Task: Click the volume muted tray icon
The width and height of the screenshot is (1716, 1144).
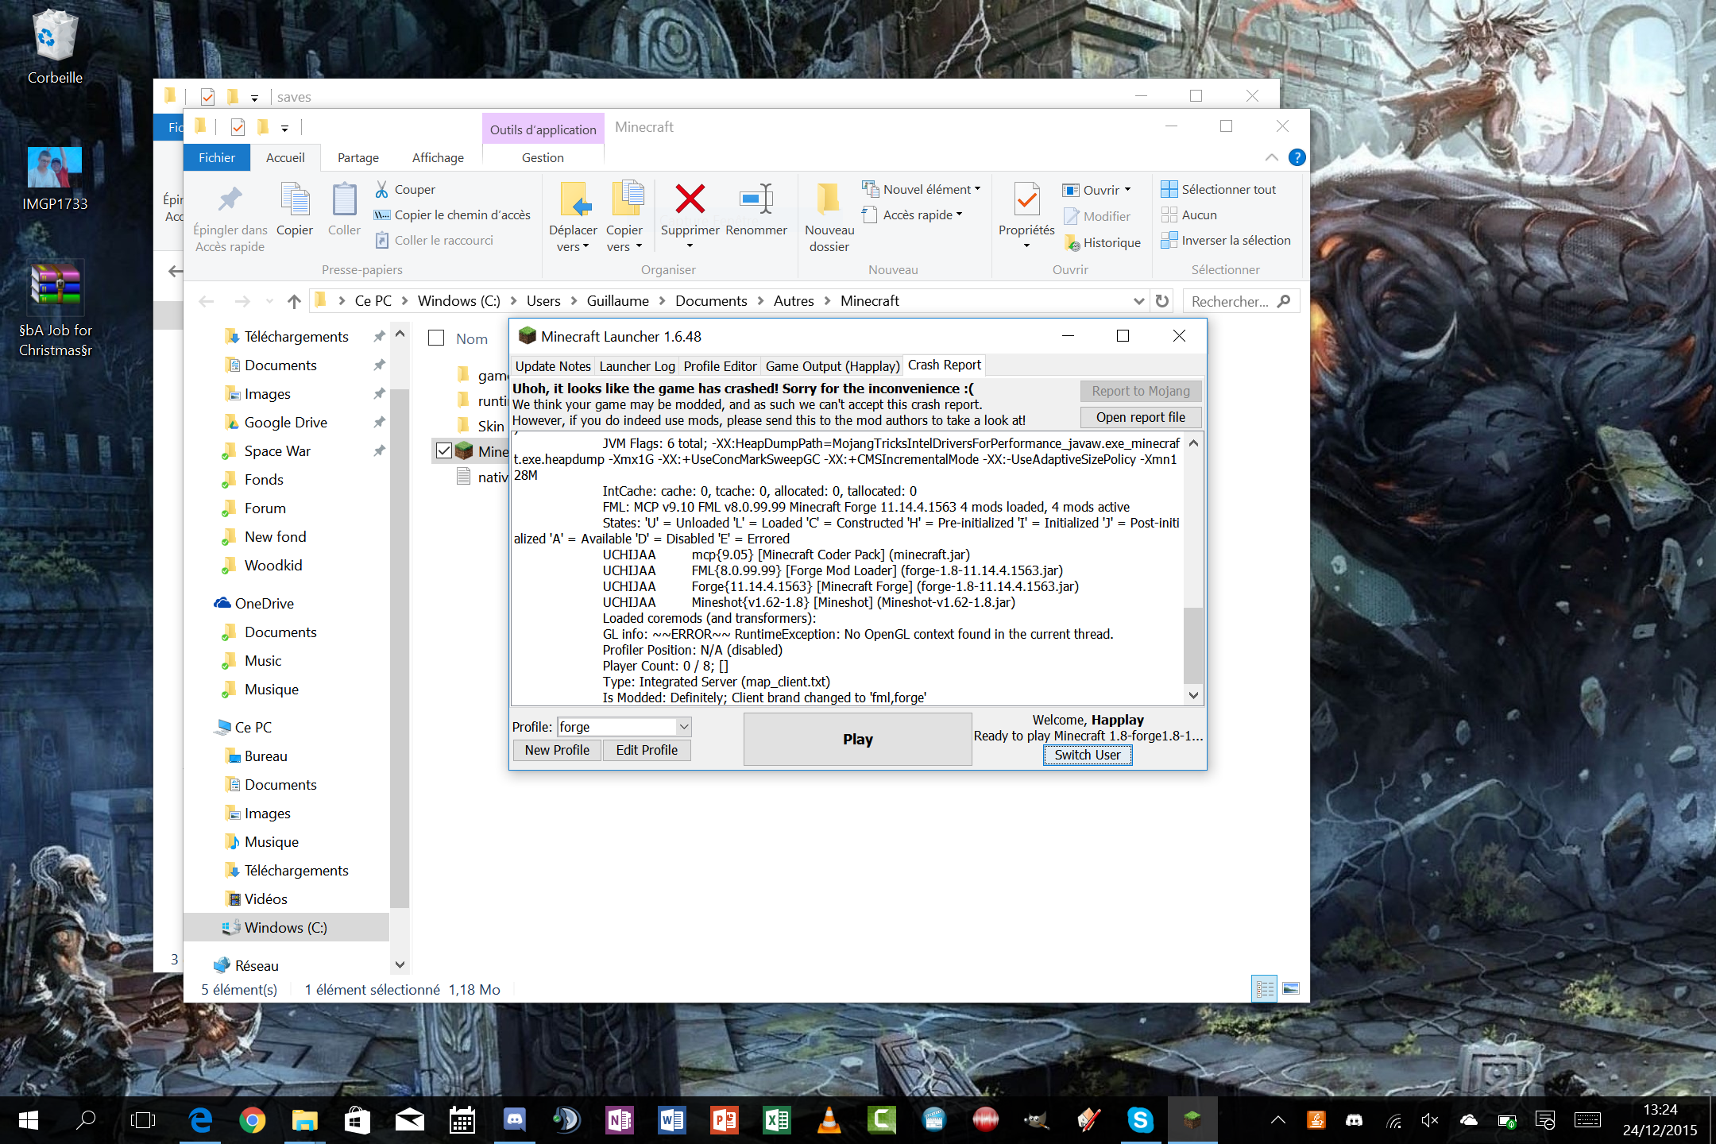Action: tap(1430, 1120)
